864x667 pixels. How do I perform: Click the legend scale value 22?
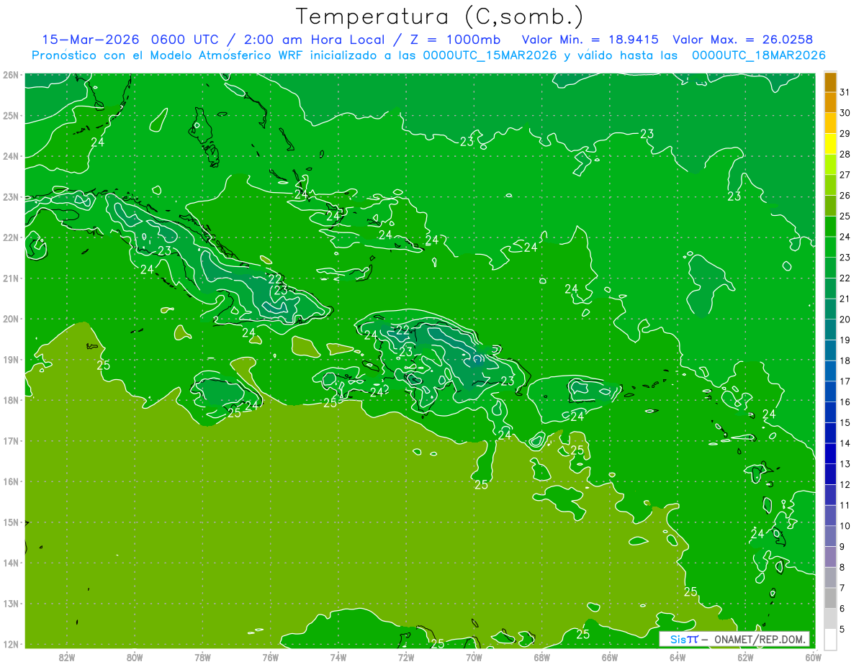[x=845, y=278]
